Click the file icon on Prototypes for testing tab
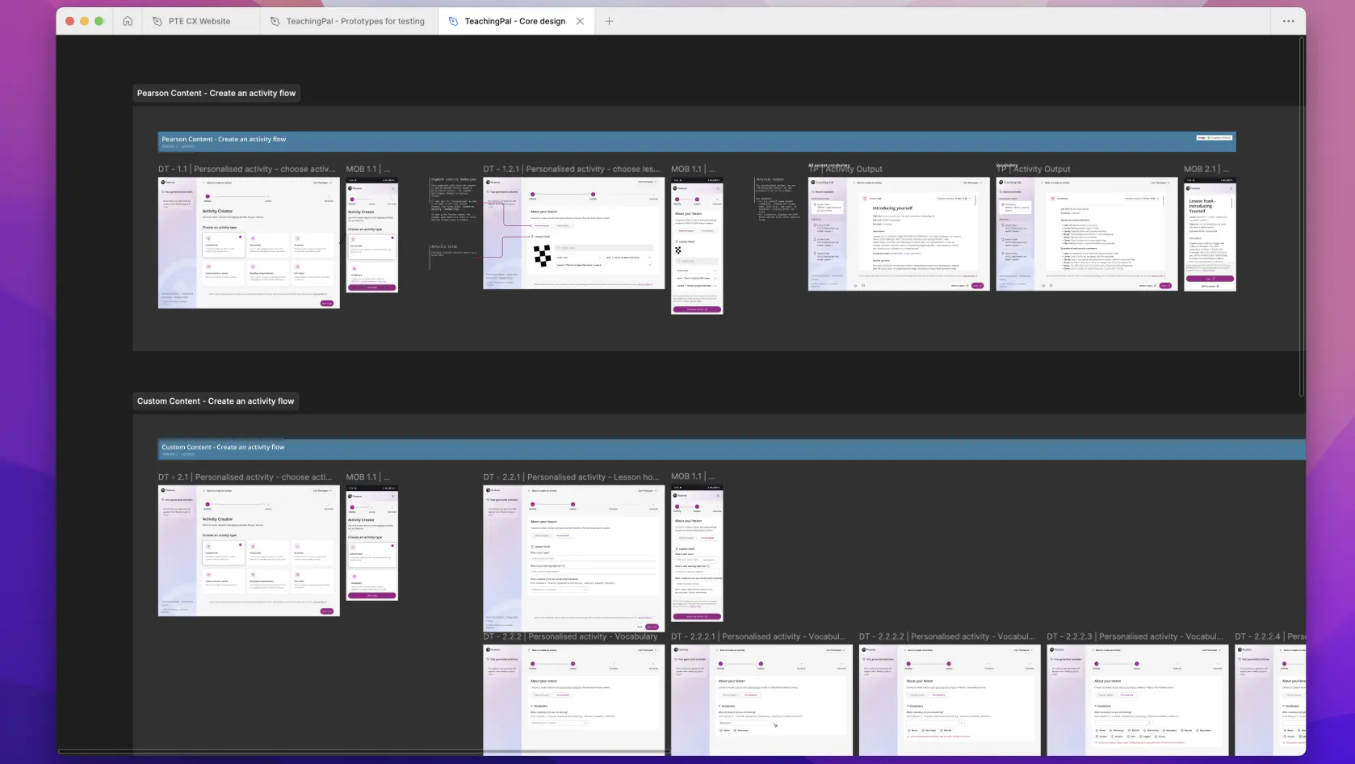 (275, 21)
